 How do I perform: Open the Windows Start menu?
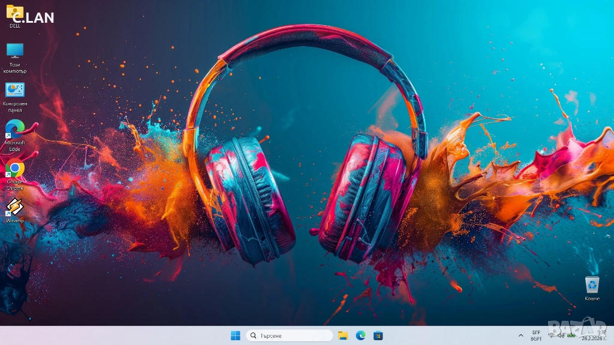coord(236,335)
